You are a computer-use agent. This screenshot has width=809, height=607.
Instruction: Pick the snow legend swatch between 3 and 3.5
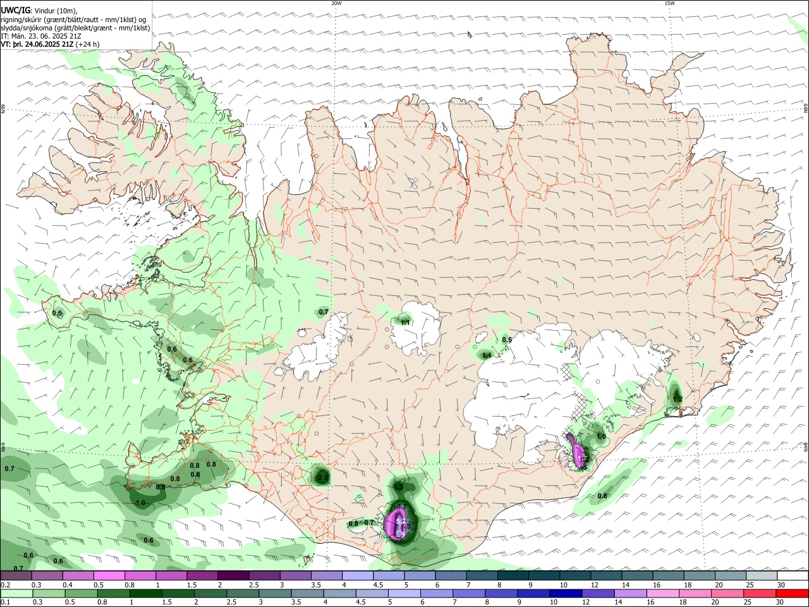tap(295, 576)
